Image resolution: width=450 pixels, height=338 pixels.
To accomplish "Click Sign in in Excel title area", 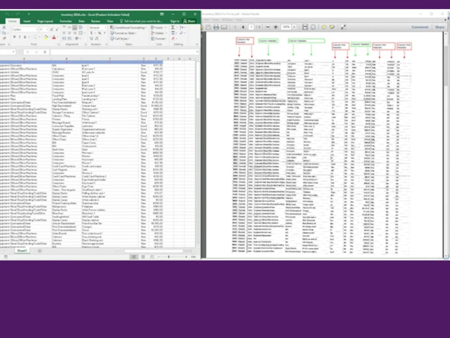I will (175, 21).
